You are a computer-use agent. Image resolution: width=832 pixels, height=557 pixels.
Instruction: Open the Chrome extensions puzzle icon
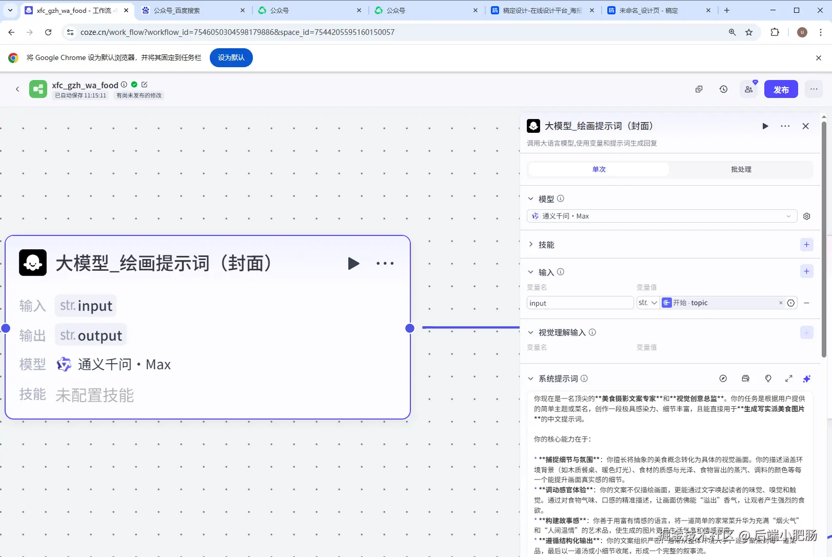click(775, 32)
